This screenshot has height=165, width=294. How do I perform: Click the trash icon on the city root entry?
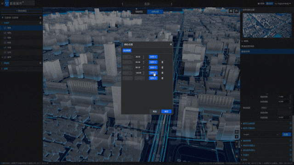click(40, 17)
